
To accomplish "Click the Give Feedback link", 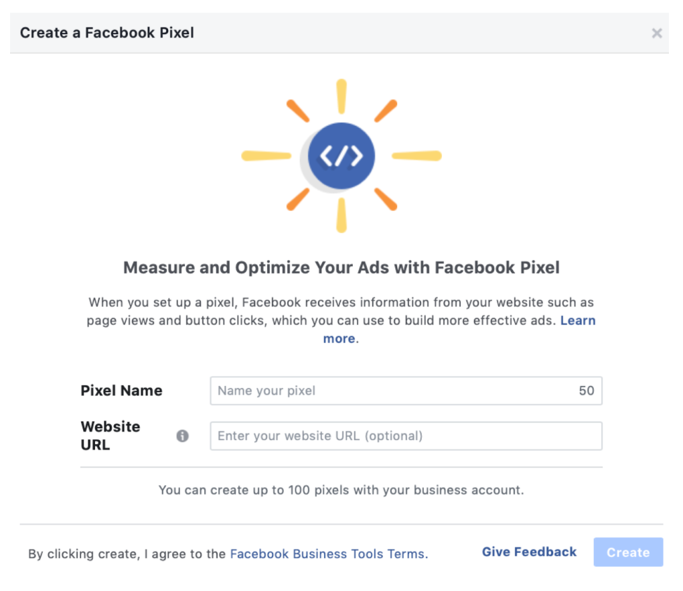I will click(x=529, y=552).
